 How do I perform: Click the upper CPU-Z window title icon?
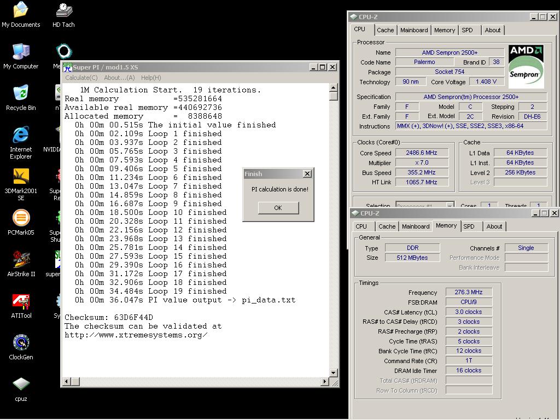pyautogui.click(x=353, y=17)
